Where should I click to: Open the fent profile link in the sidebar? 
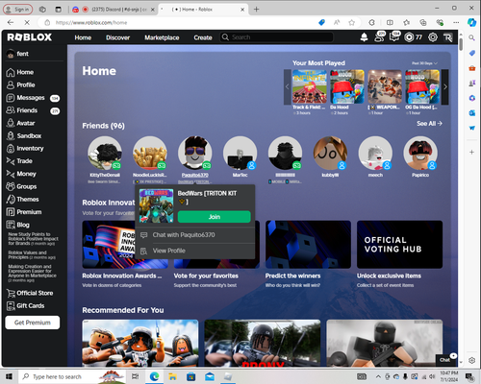point(18,54)
